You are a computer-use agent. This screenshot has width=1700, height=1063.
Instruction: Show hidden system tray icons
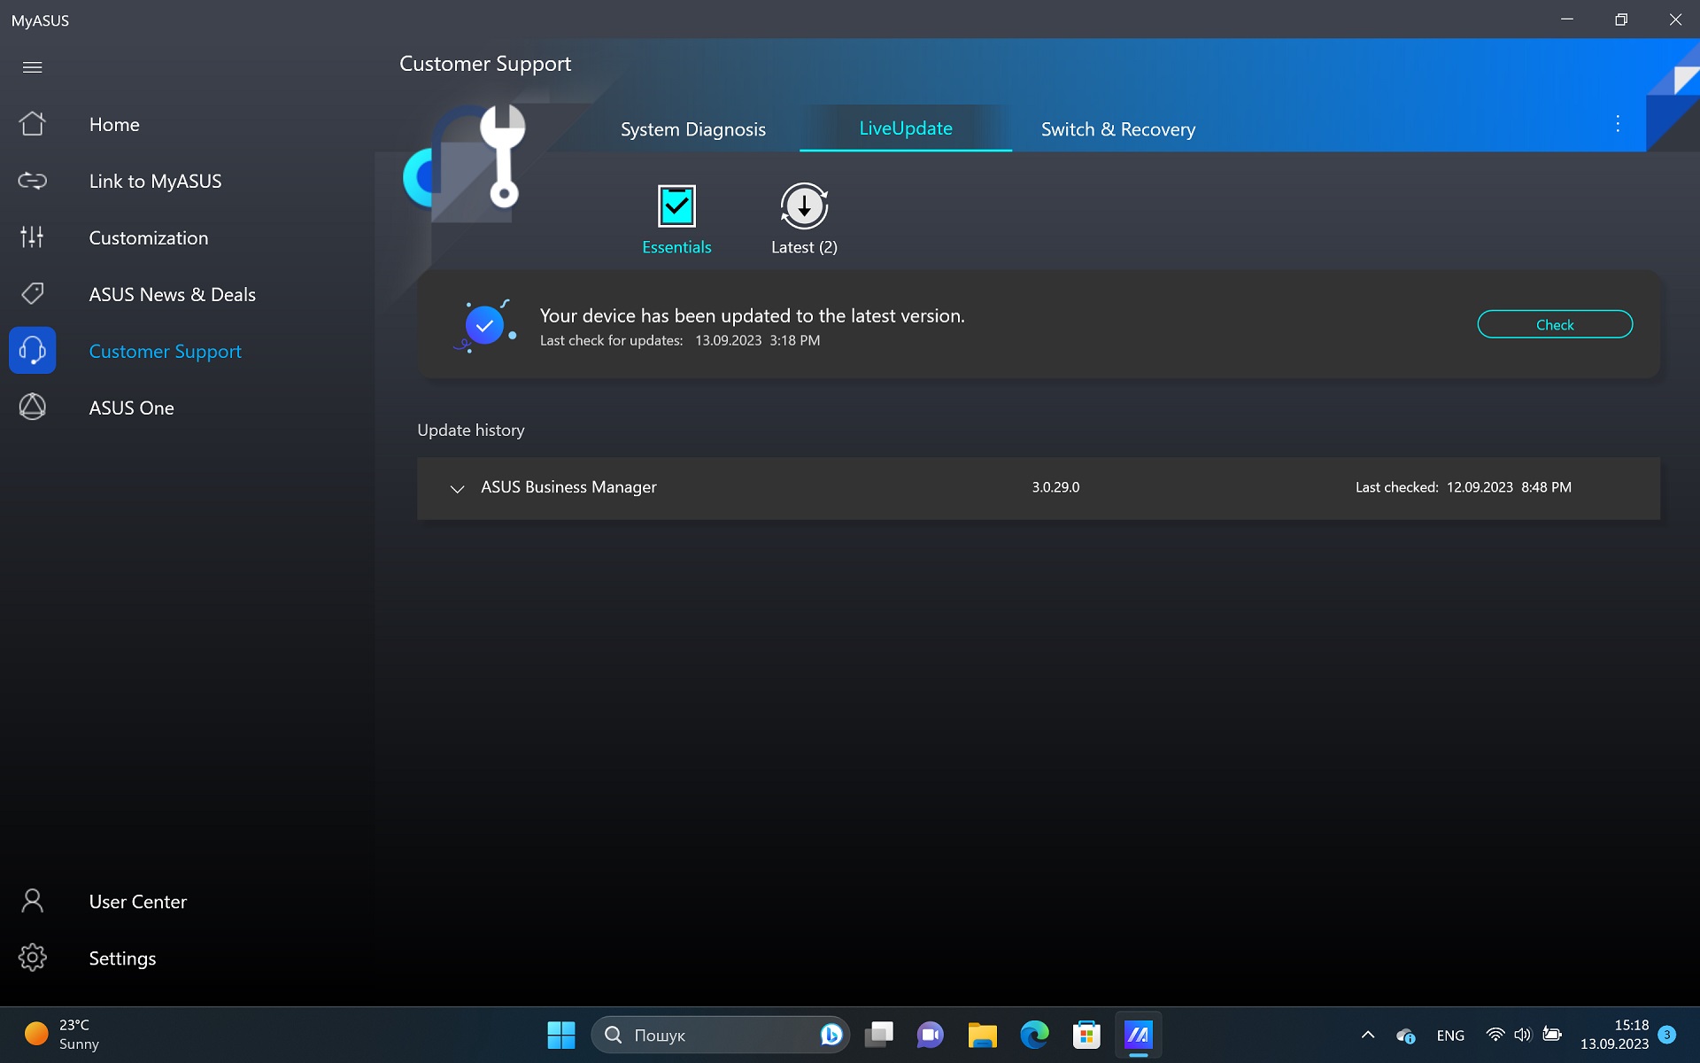pyautogui.click(x=1368, y=1035)
